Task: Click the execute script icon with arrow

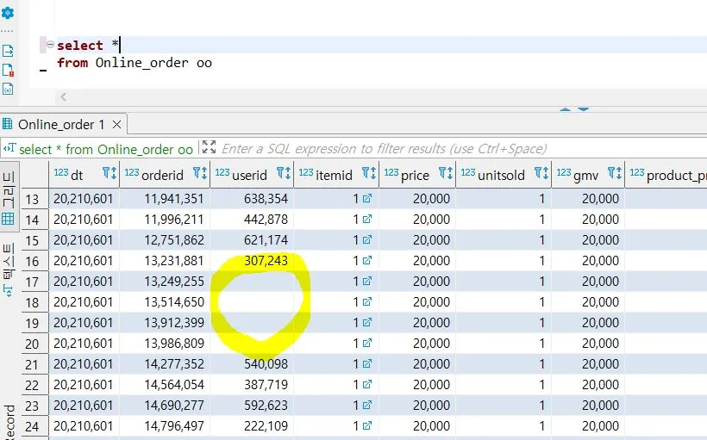Action: click(x=8, y=51)
